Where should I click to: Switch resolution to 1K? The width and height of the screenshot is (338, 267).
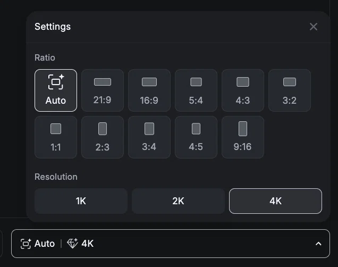(81, 201)
